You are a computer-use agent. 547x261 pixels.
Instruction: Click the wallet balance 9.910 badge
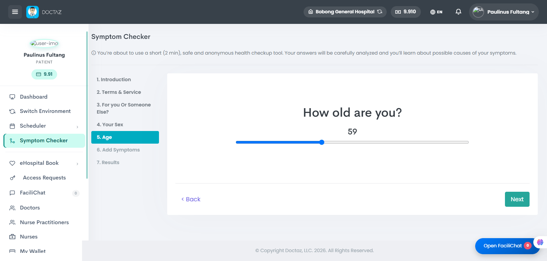click(405, 12)
